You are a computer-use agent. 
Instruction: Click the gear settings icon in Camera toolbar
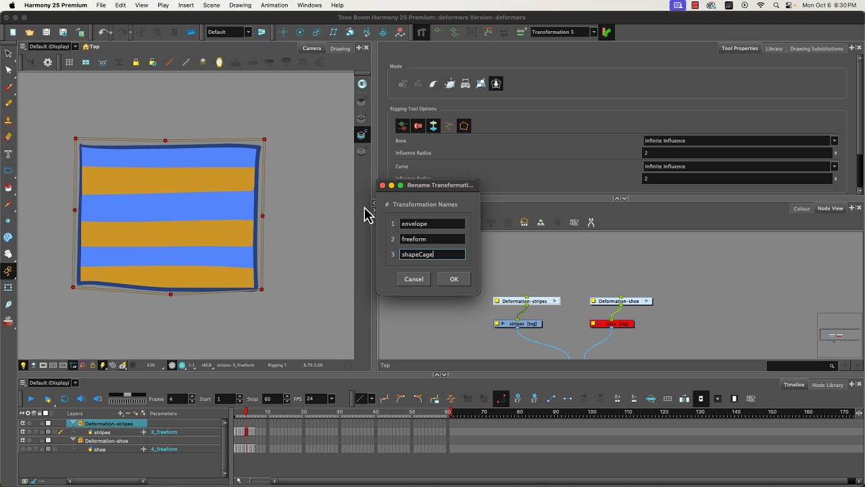pyautogui.click(x=47, y=62)
